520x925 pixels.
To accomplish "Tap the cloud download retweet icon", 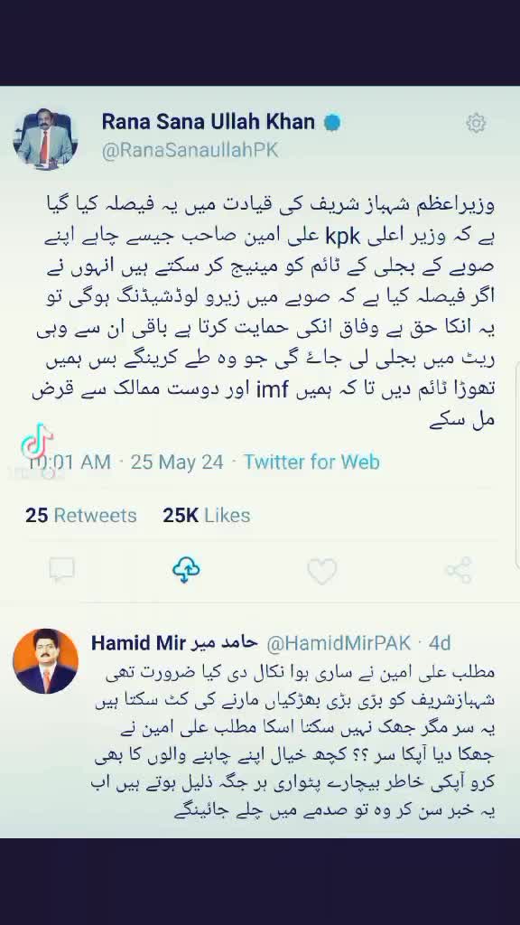I will pyautogui.click(x=186, y=570).
